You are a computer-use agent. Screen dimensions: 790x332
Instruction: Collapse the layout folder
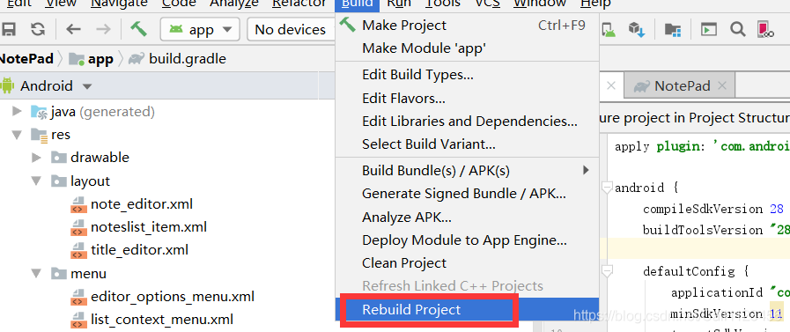pos(36,181)
